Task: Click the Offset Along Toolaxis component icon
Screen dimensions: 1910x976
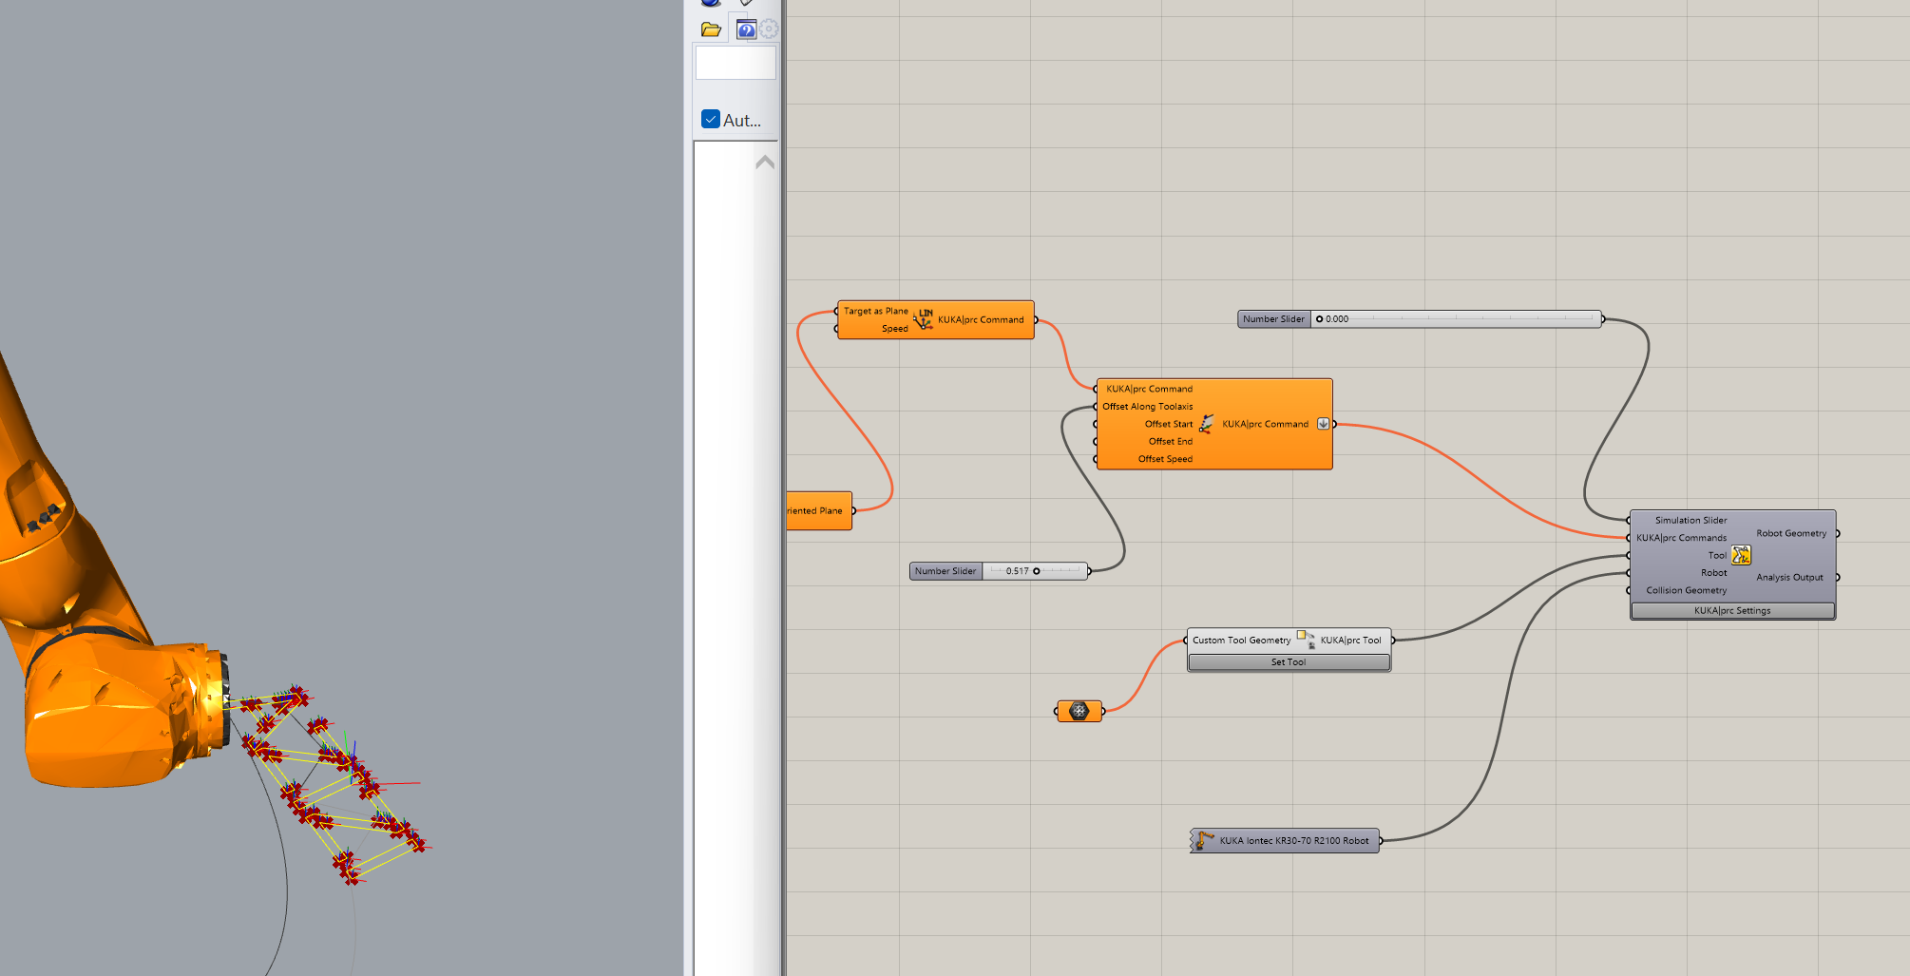Action: click(x=1207, y=424)
